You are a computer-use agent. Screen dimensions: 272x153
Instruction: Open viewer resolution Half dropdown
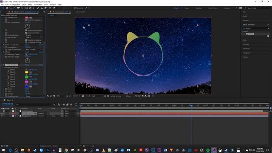(97, 96)
